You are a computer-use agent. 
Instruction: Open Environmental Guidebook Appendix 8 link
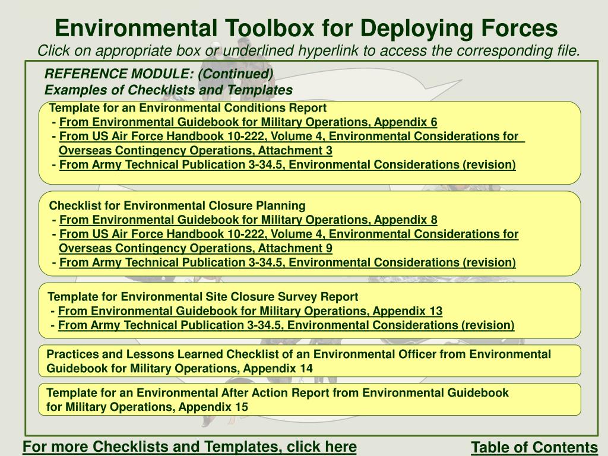248,220
